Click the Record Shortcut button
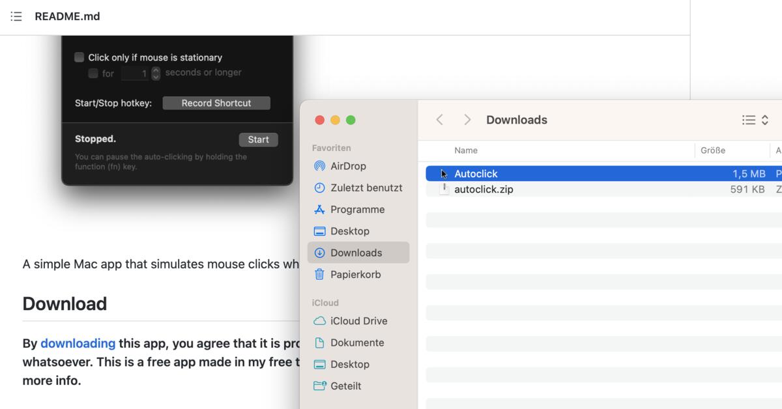Image resolution: width=782 pixels, height=409 pixels. [x=216, y=103]
